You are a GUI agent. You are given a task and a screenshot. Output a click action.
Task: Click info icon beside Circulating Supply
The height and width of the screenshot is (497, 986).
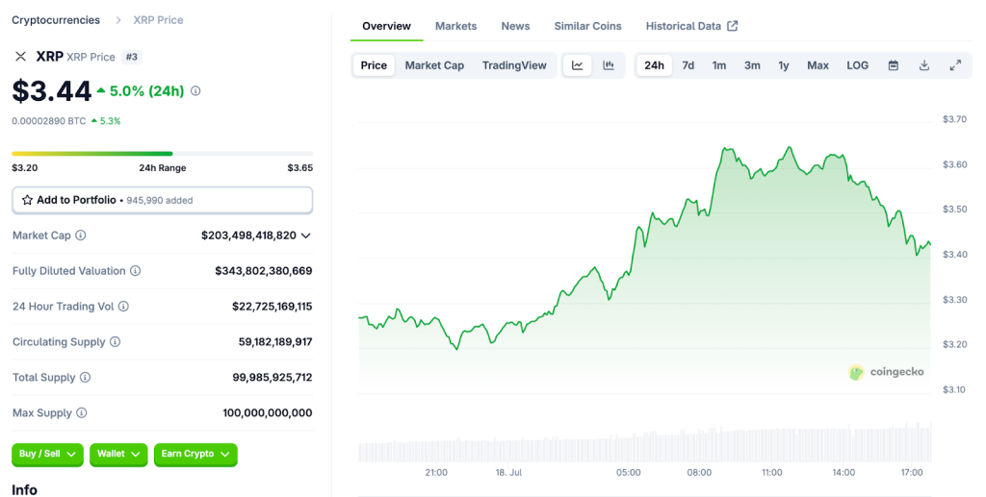point(116,342)
